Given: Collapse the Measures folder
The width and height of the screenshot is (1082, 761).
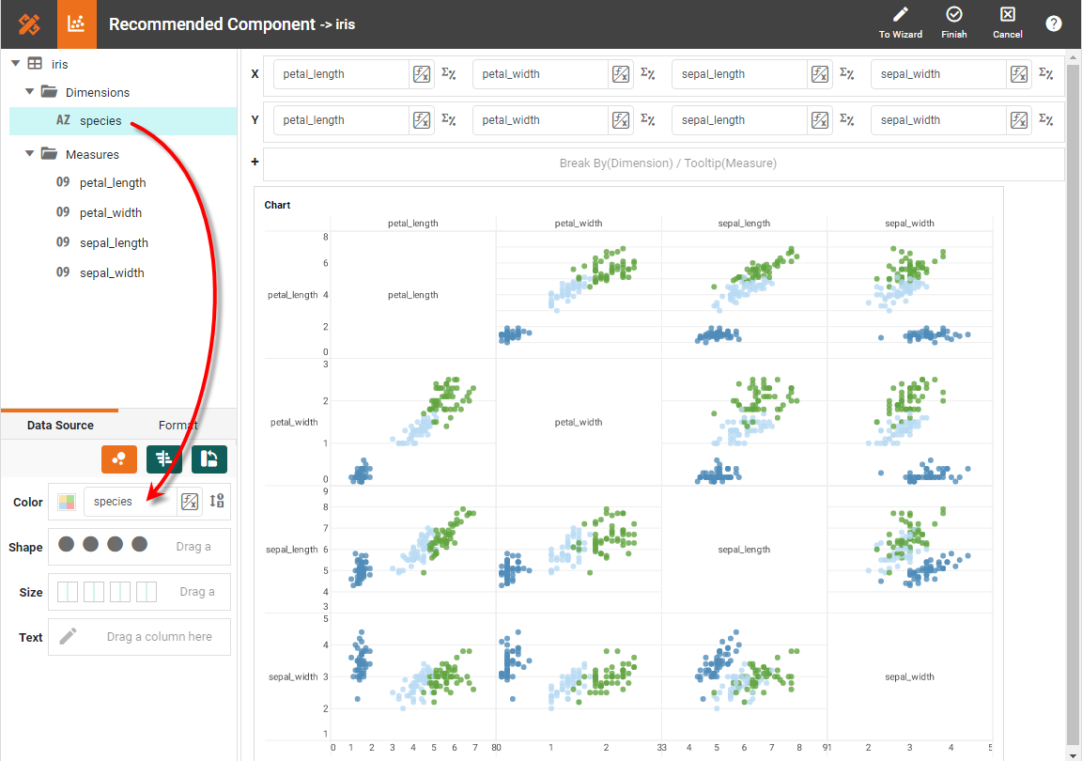Looking at the screenshot, I should (31, 154).
